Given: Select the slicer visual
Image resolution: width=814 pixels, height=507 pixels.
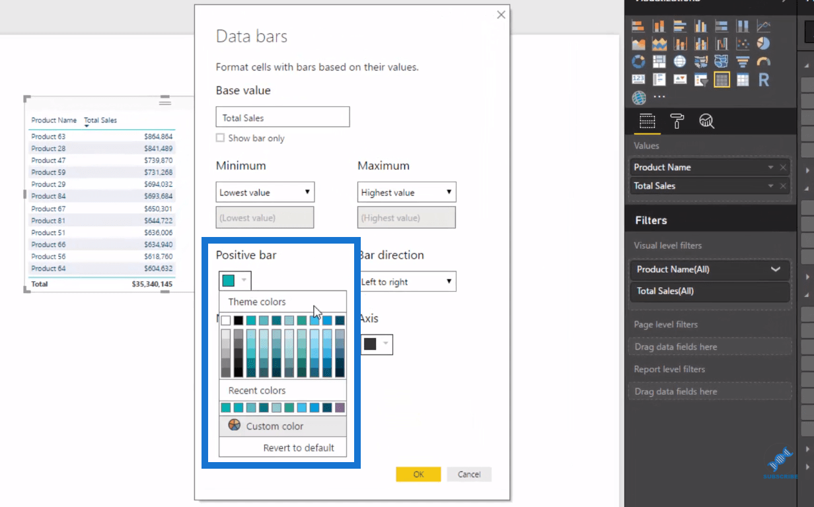Looking at the screenshot, I should [701, 80].
